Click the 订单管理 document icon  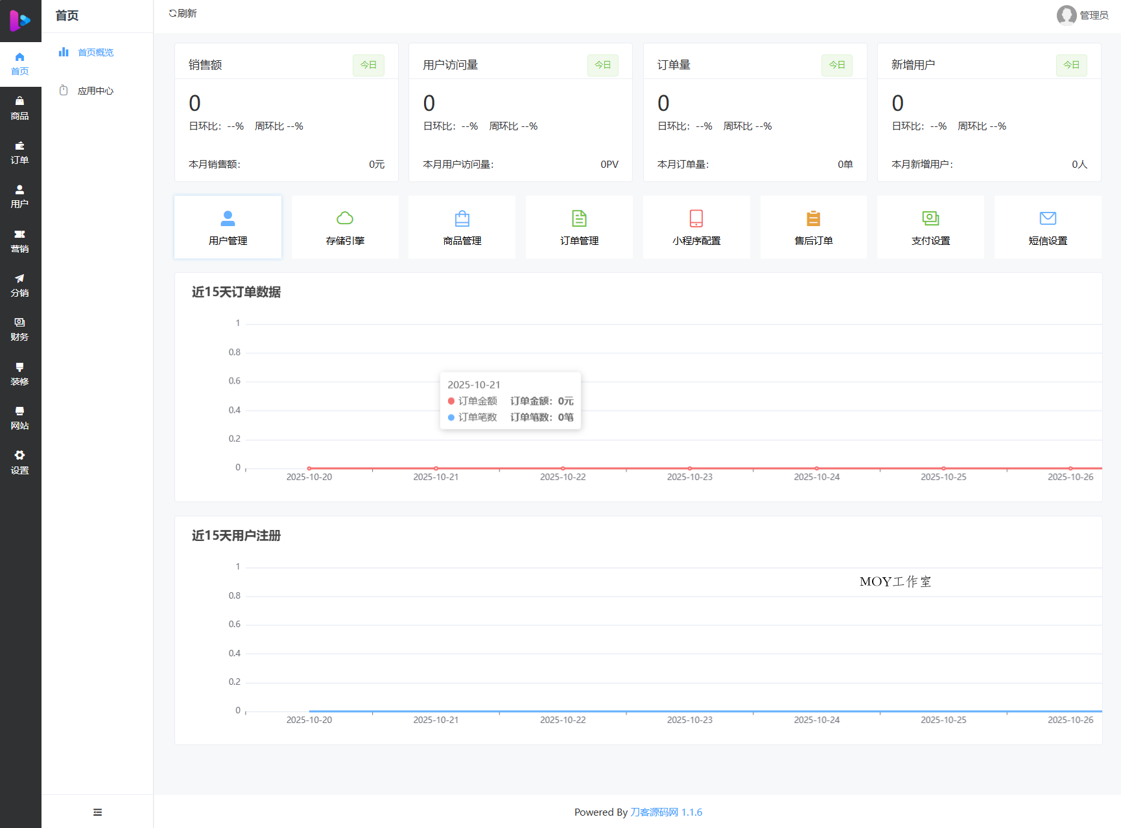[x=579, y=218]
